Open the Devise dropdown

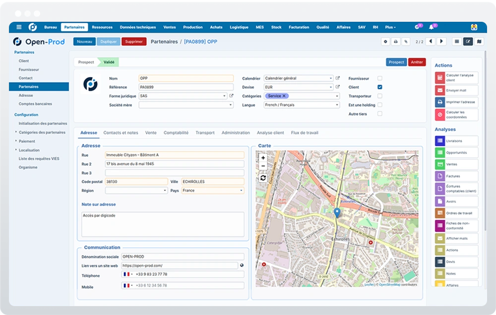pyautogui.click(x=299, y=87)
